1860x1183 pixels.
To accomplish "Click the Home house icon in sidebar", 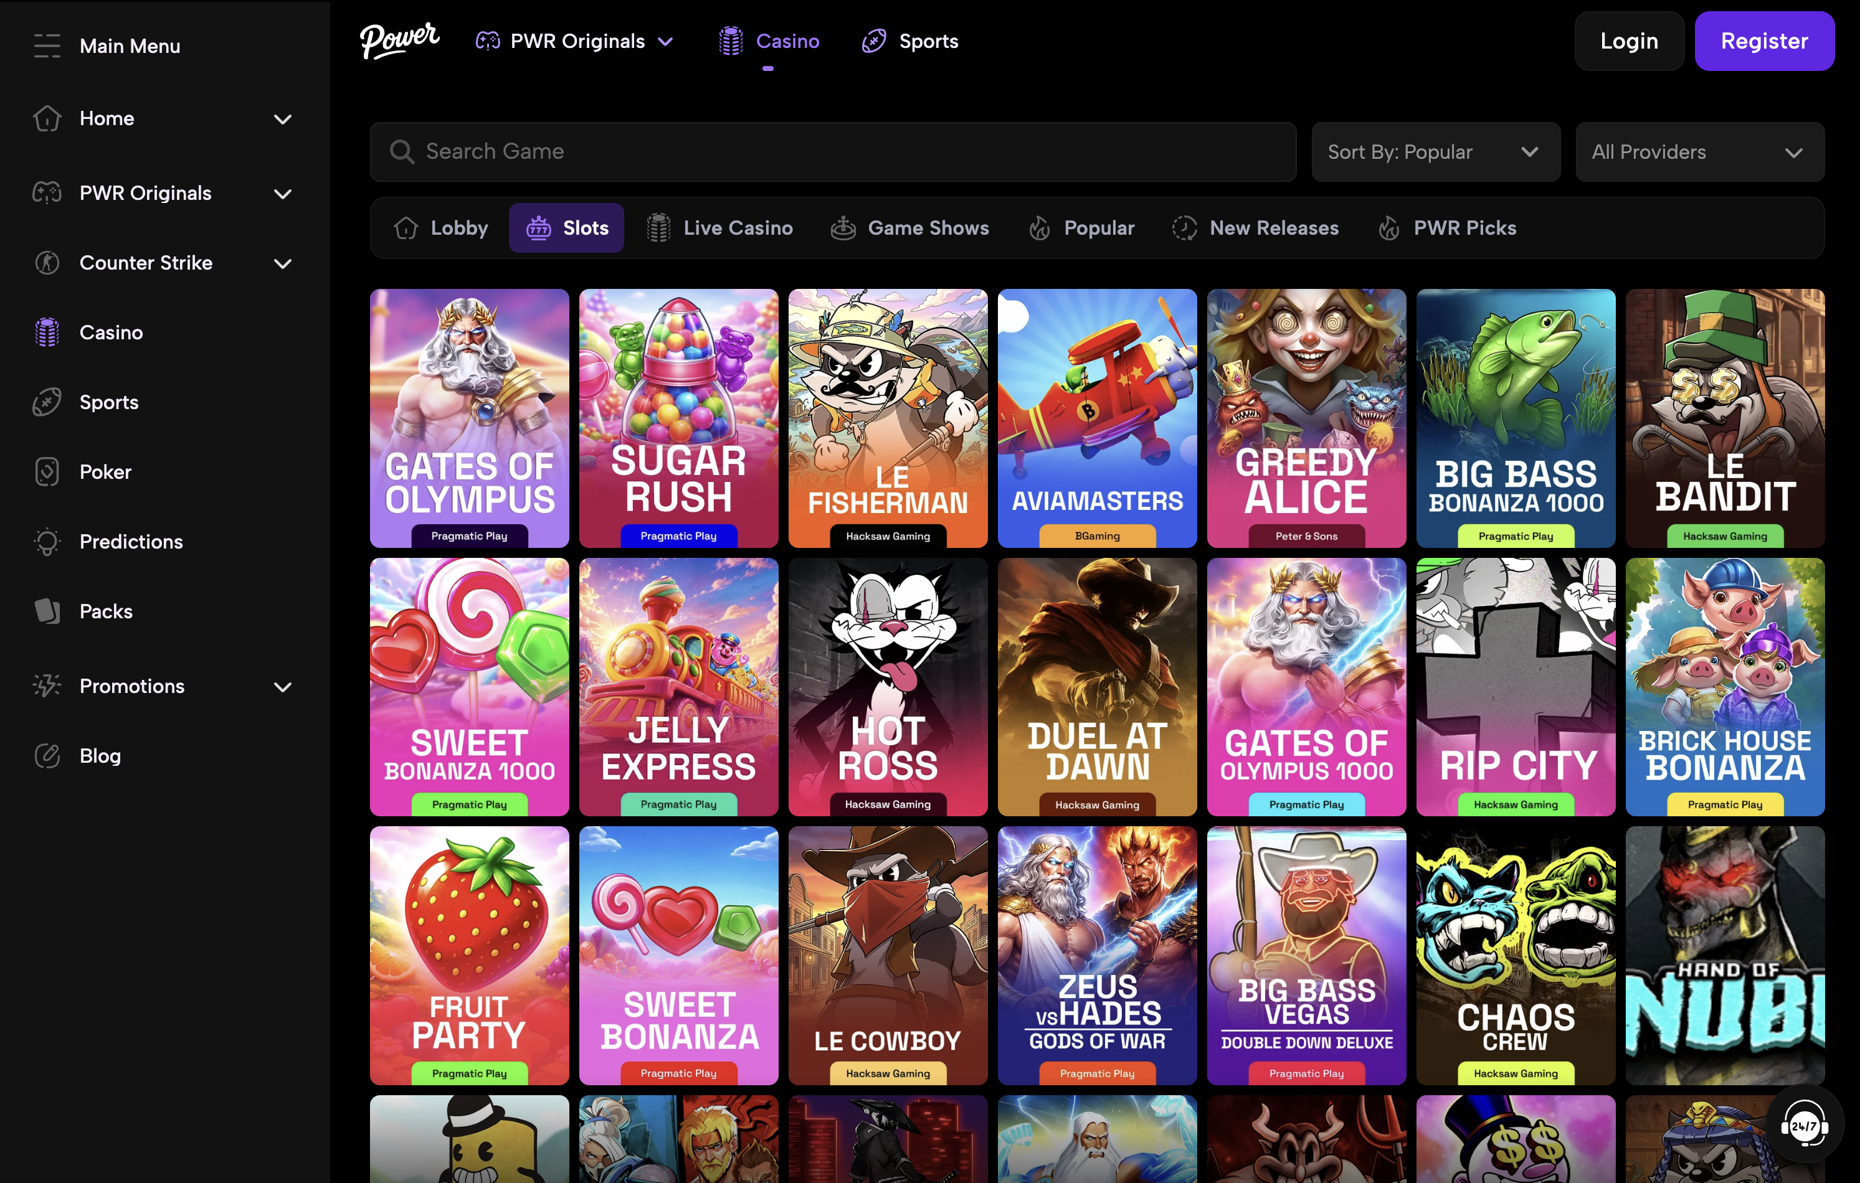I will tap(47, 118).
